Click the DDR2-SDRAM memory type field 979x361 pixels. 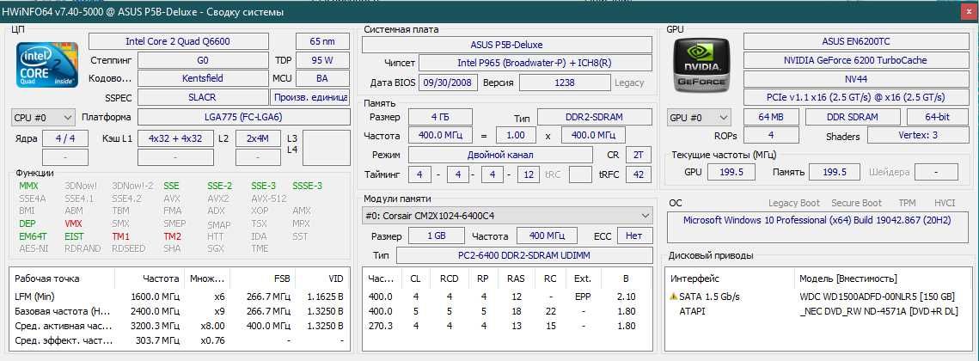(x=595, y=117)
